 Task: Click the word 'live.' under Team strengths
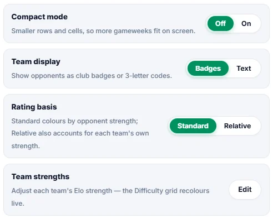[x=18, y=204]
